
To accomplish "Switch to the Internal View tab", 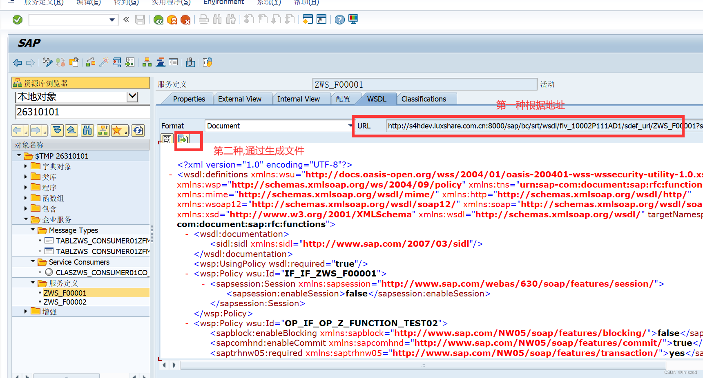I will [x=298, y=99].
